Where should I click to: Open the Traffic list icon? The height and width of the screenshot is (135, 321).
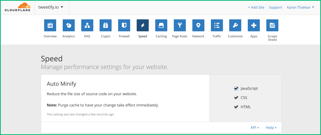coord(217,25)
